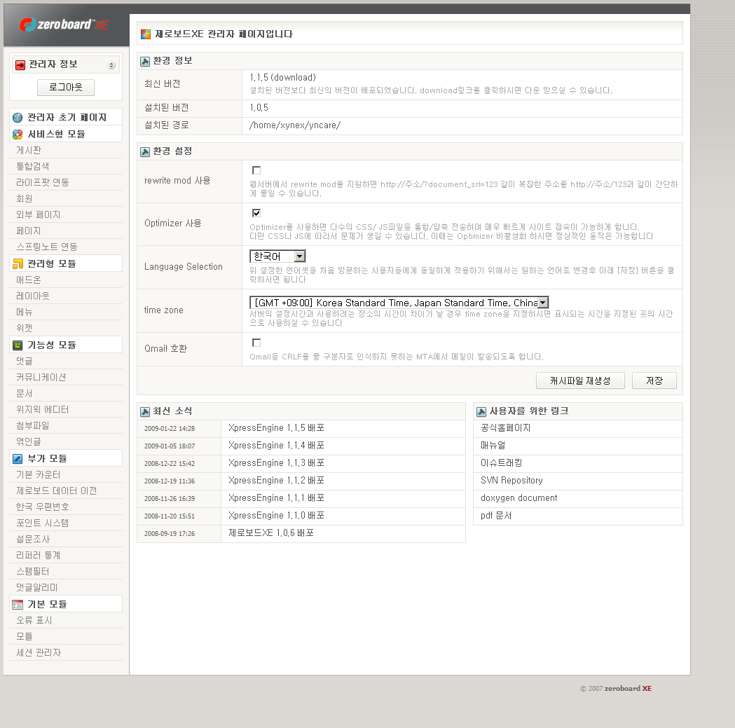735x728 pixels.
Task: Open the 매뉴얼 link
Action: coord(493,446)
